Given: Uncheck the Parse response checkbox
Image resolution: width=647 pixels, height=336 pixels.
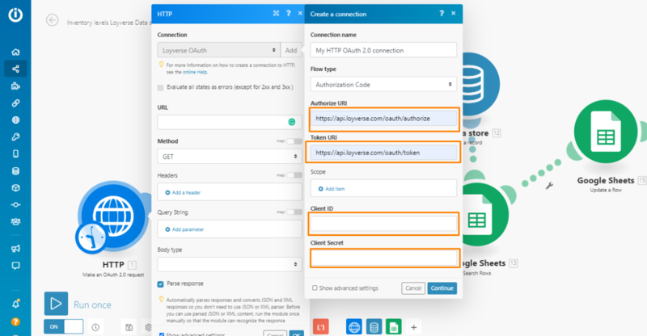Looking at the screenshot, I should point(161,283).
